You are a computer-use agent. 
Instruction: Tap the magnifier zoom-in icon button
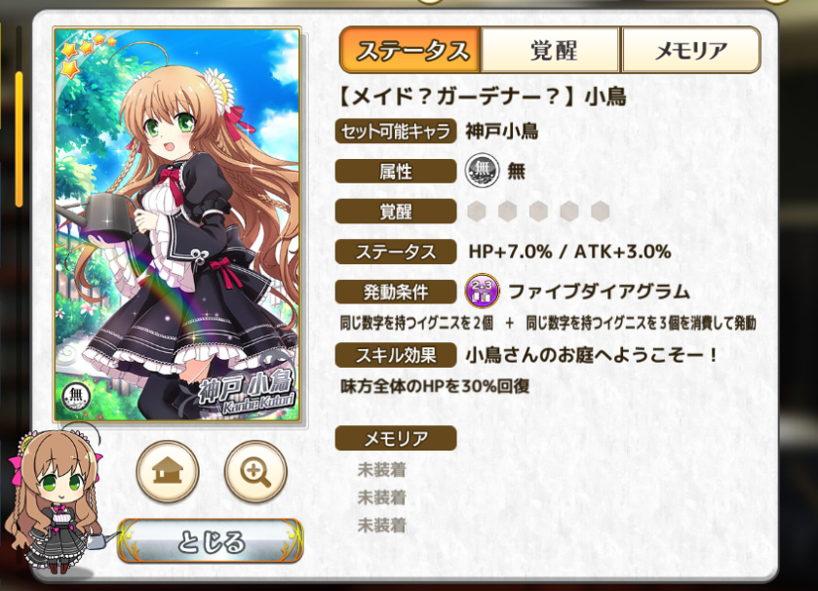pyautogui.click(x=255, y=471)
